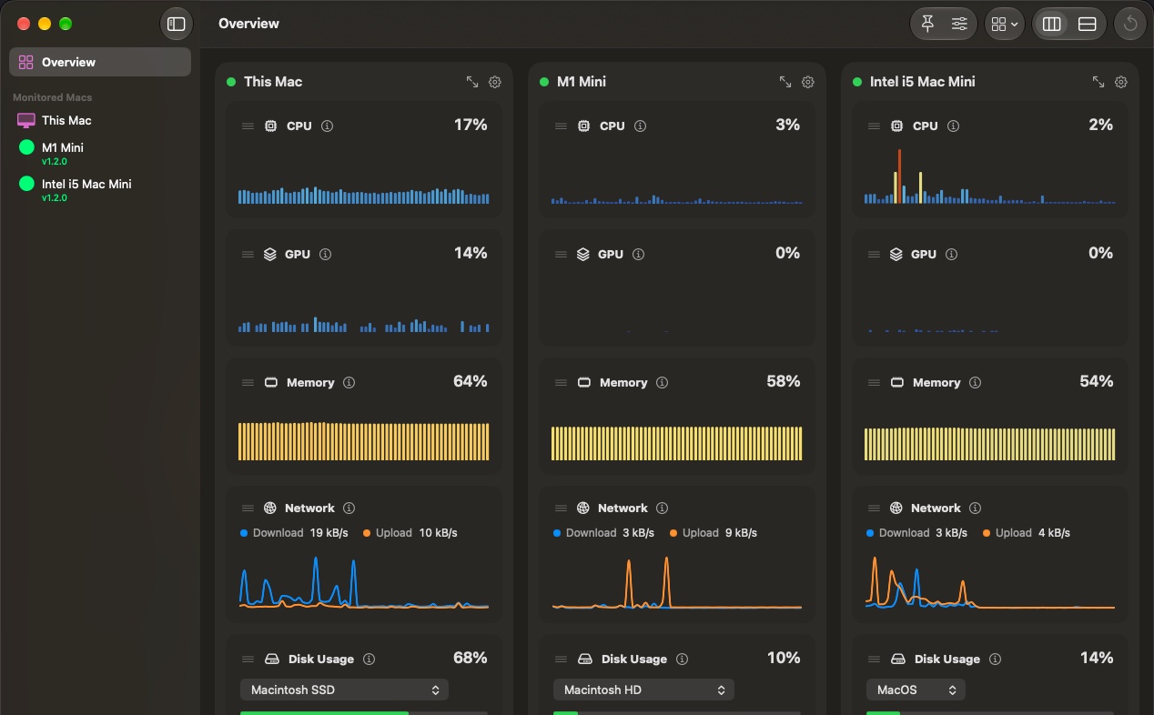
Task: Click the GPU drag handle on This Mac
Action: [248, 255]
